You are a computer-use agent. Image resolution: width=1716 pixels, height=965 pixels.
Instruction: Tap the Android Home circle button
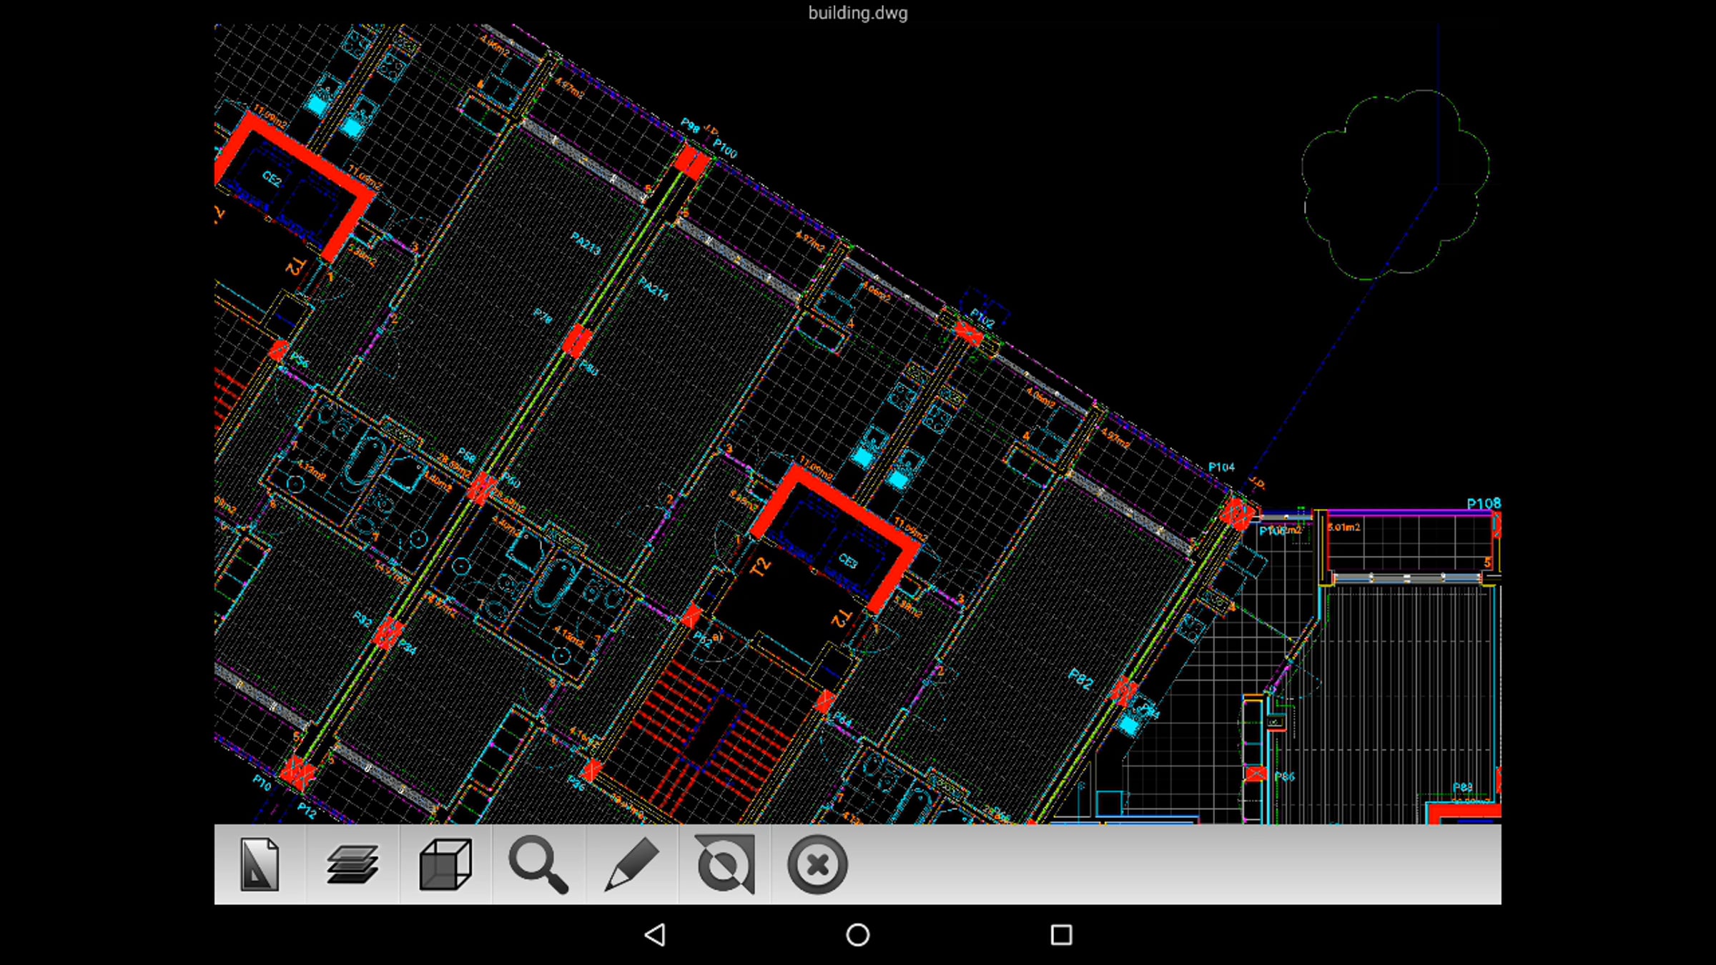coord(857,934)
